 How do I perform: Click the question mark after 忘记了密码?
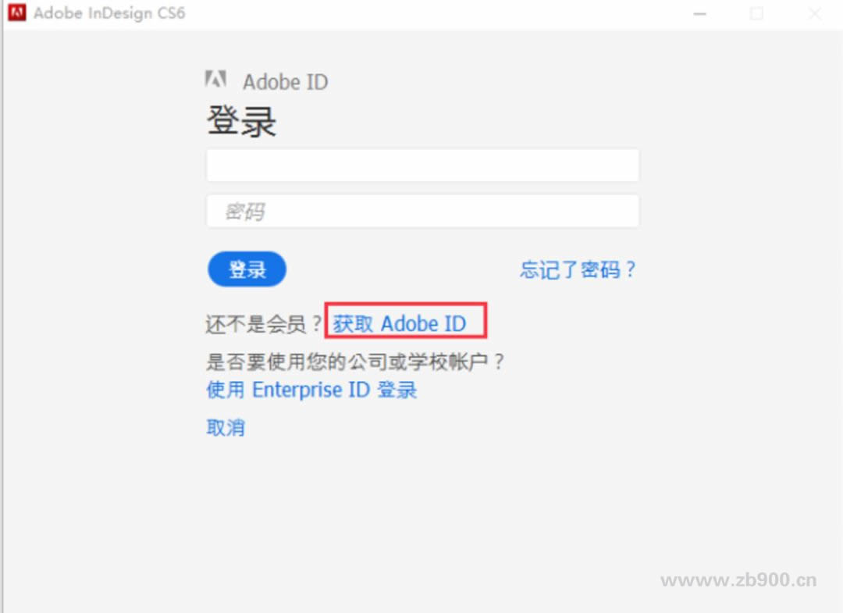631,269
